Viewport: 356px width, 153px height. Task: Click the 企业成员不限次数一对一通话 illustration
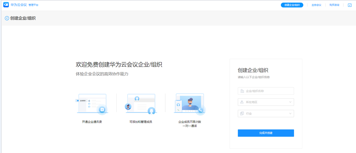point(190,104)
